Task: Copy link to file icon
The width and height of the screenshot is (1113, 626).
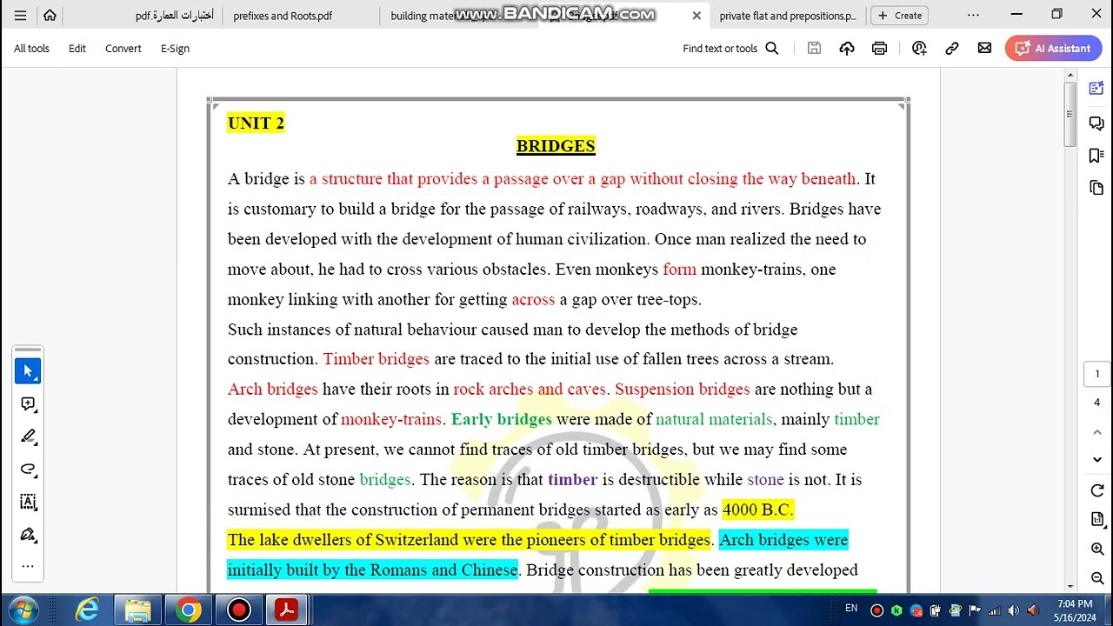Action: [952, 49]
